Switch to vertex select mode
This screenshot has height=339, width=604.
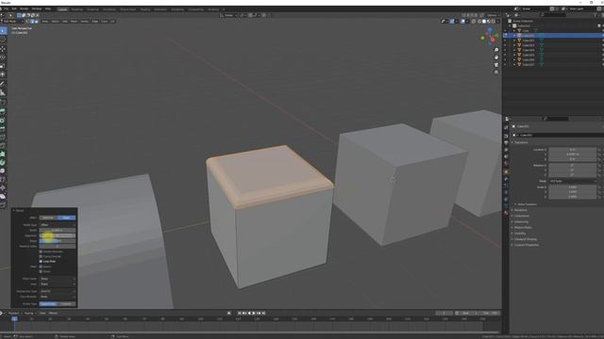pyautogui.click(x=27, y=21)
